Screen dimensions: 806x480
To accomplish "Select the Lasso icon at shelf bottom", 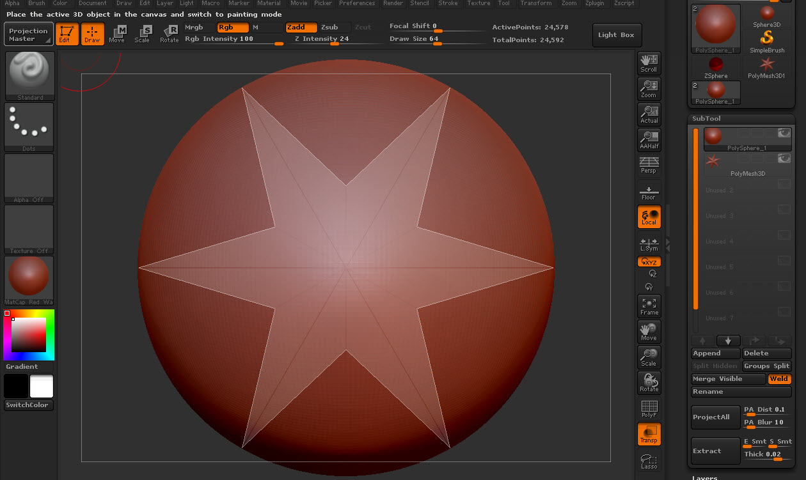I will [x=649, y=460].
